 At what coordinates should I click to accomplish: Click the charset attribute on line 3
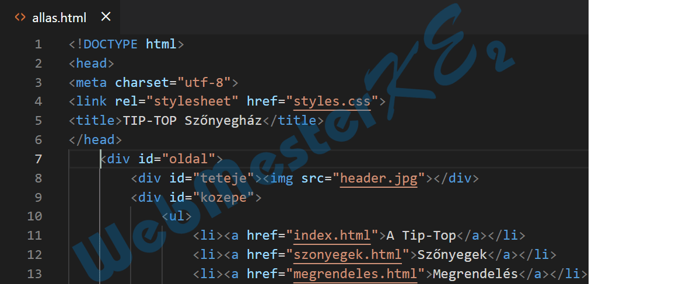tap(142, 83)
